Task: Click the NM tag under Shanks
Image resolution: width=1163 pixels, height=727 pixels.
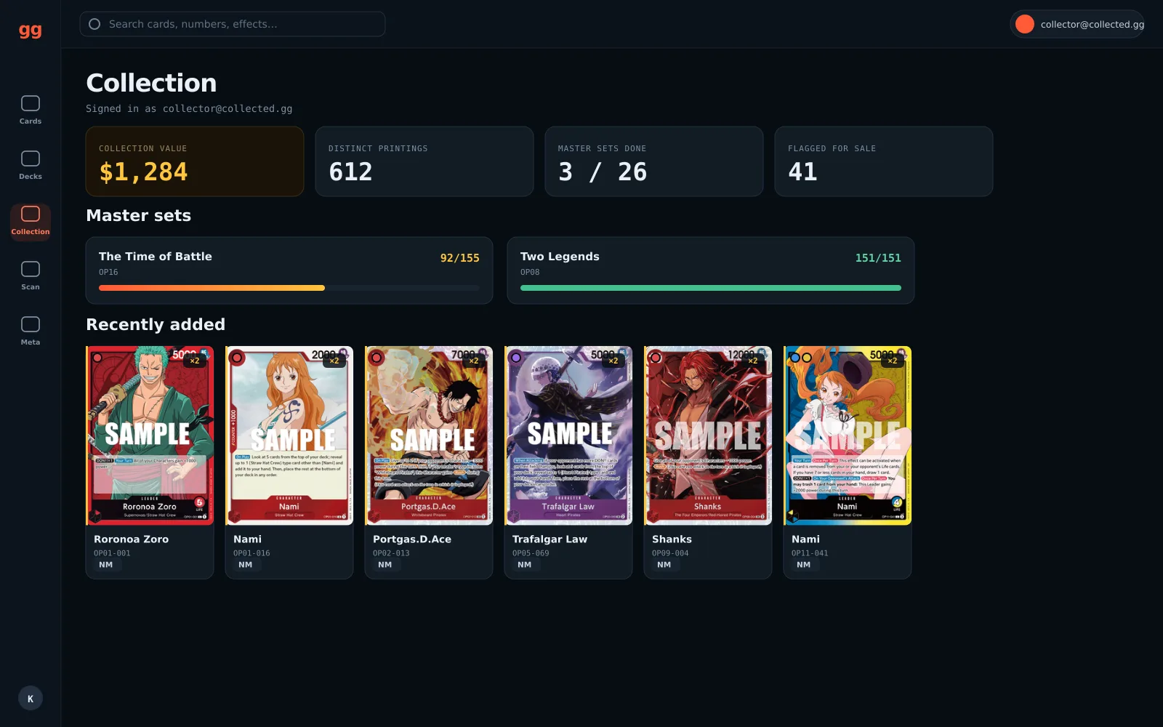Action: click(664, 565)
